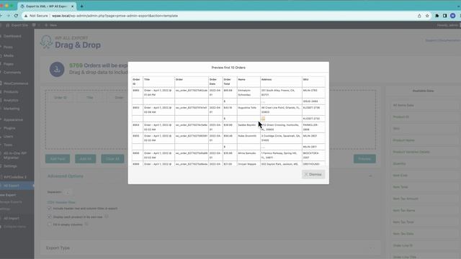This screenshot has width=461, height=259.
Task: Click the Preview button below the drop area
Action: 364,159
